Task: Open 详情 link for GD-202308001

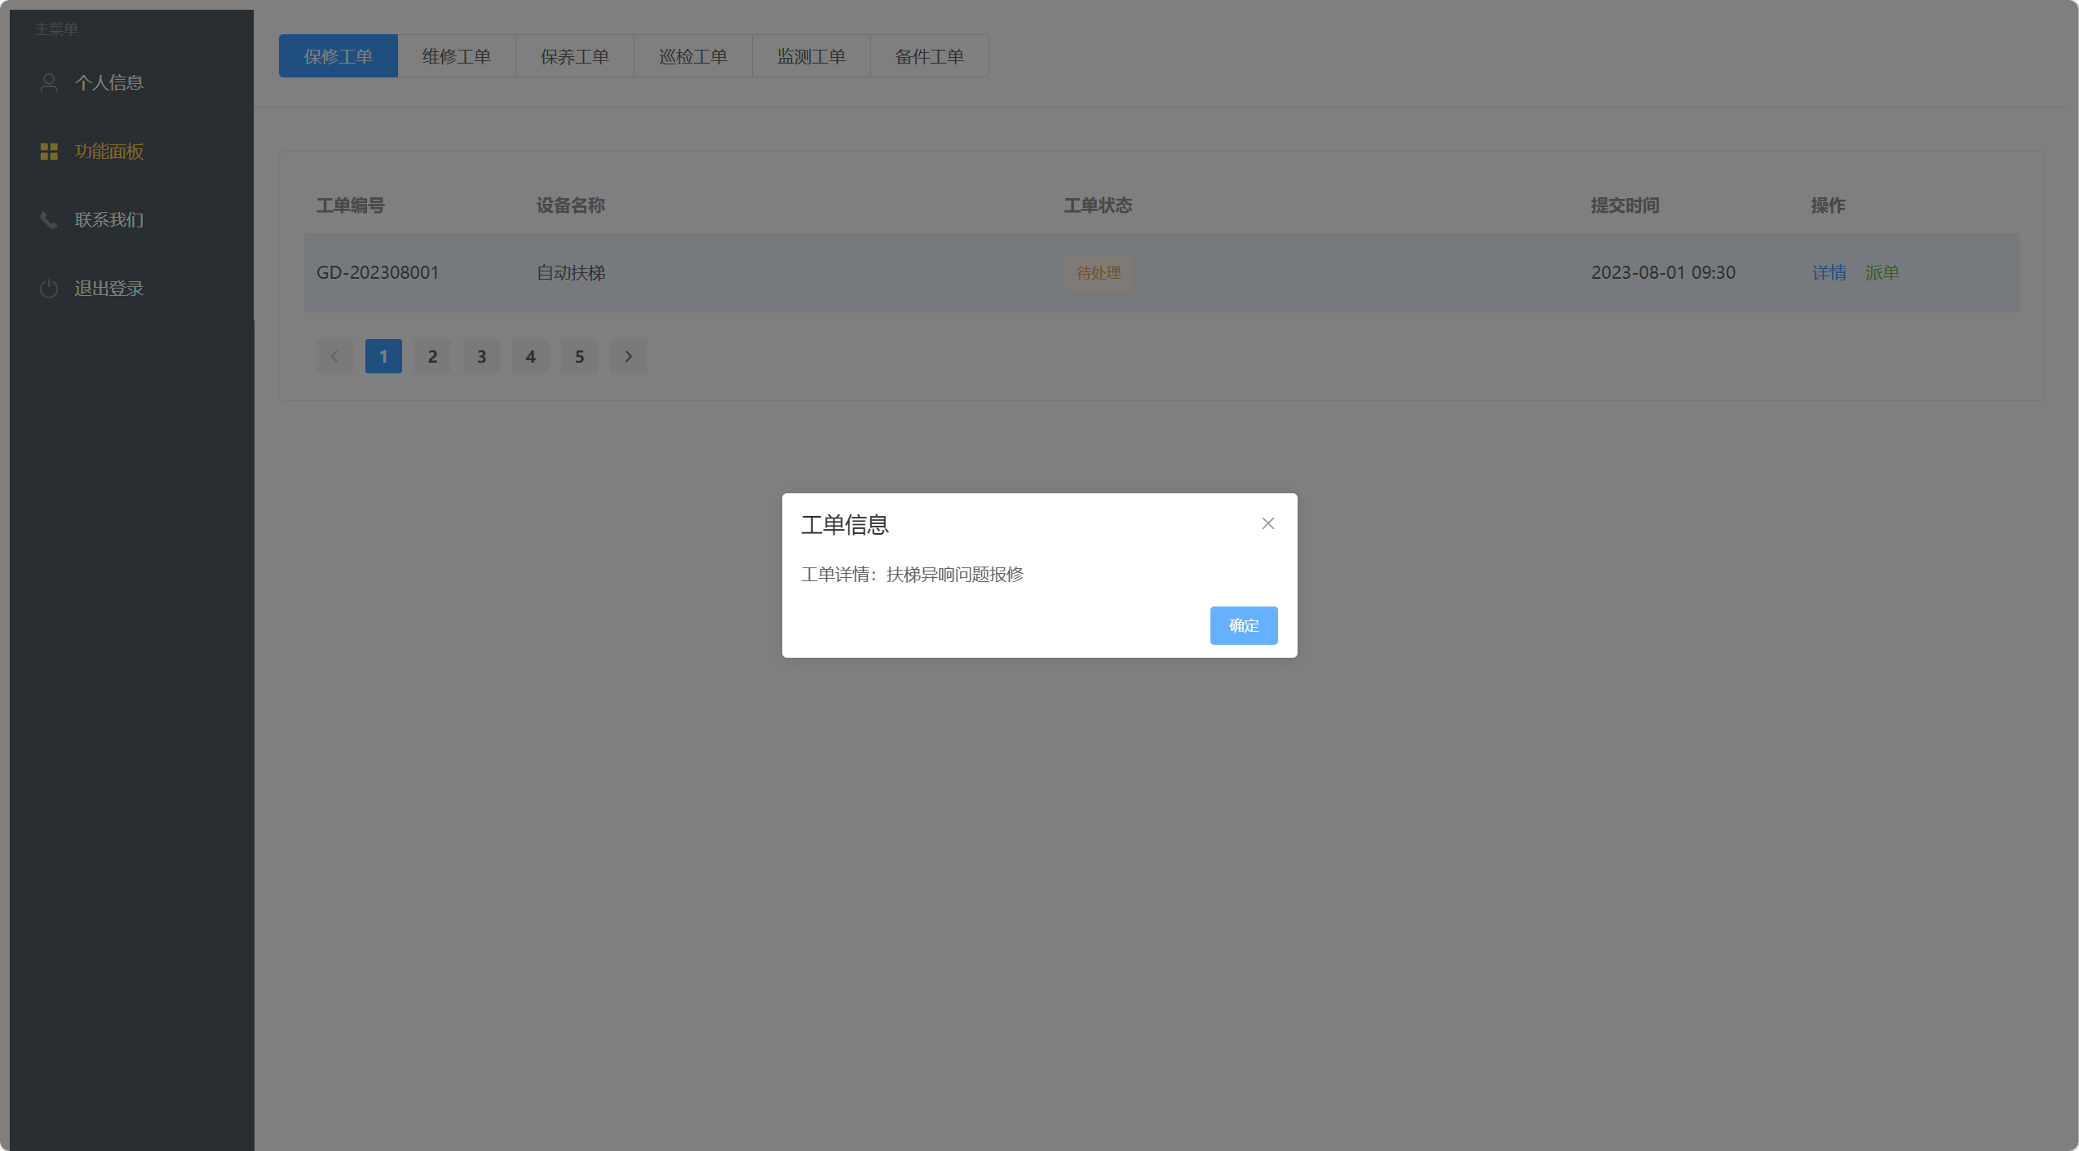Action: [x=1829, y=272]
